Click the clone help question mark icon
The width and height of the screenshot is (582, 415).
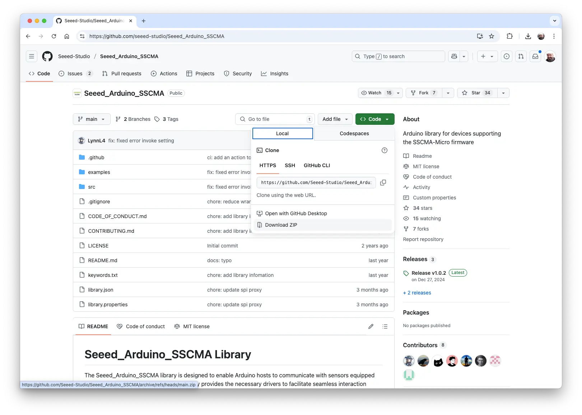[384, 150]
